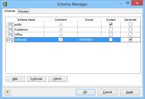
Task: Open comment editor for public schema
Action: click(61, 24)
